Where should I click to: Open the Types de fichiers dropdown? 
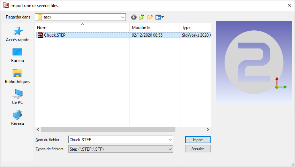click(x=170, y=149)
